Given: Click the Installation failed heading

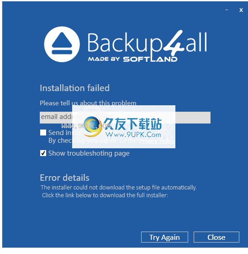Looking at the screenshot, I should [x=75, y=88].
